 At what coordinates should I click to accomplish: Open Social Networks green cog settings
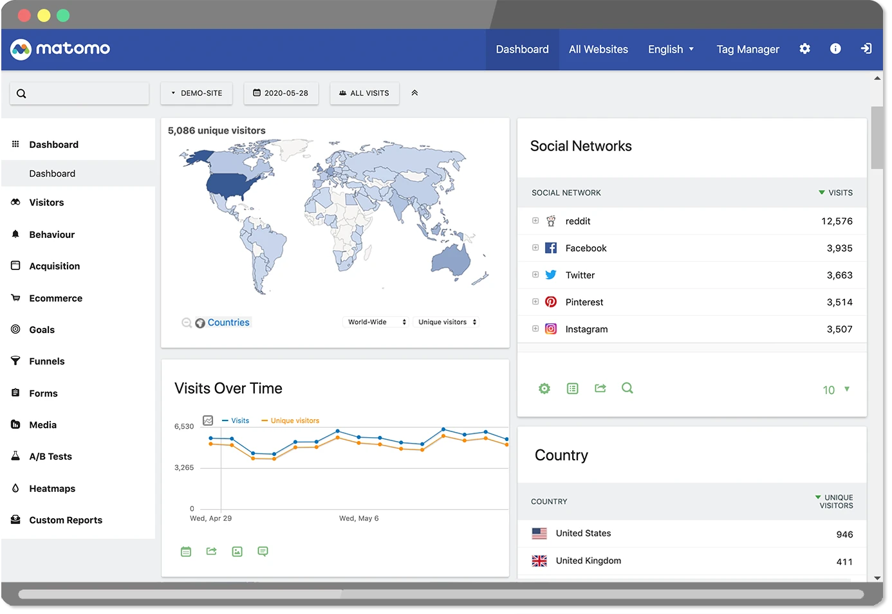[544, 388]
